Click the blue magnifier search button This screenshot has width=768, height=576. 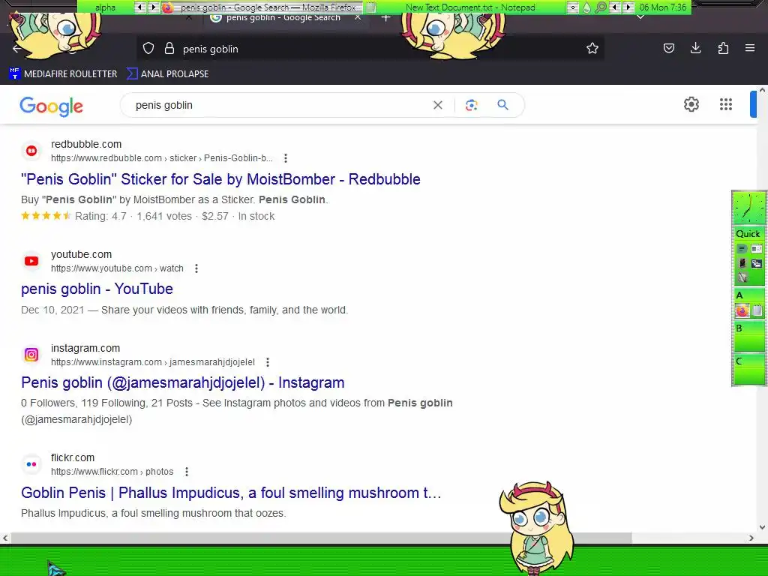click(502, 104)
